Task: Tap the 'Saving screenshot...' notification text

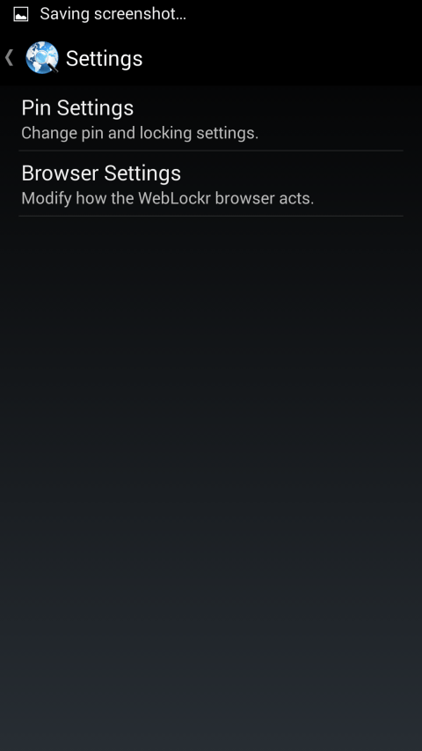Action: (113, 14)
